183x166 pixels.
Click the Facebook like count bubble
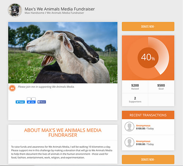pos(31,99)
